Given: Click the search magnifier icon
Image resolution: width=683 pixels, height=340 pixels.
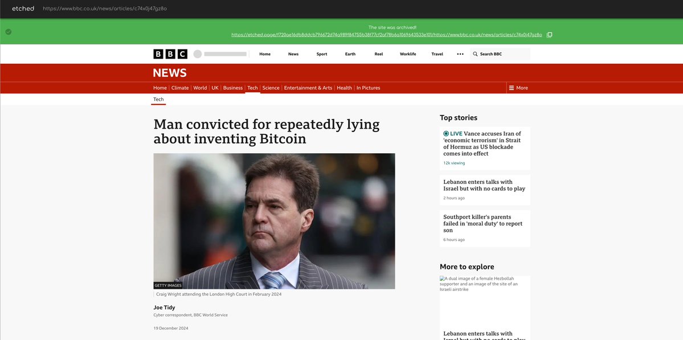Looking at the screenshot, I should click(x=475, y=54).
